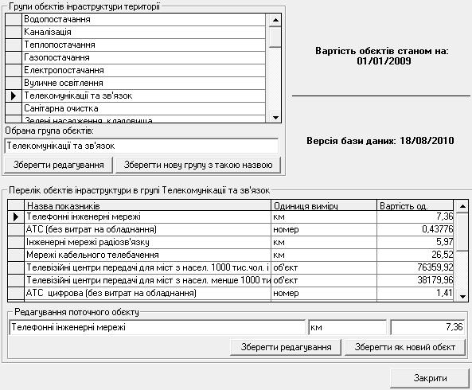The height and width of the screenshot is (390, 472).
Task: Click the Одиниця виміру column header
Action: 324,206
